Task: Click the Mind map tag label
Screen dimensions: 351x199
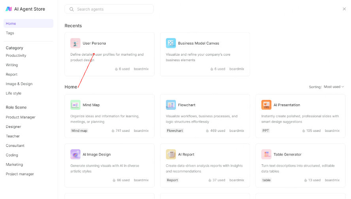Action: [x=79, y=131]
